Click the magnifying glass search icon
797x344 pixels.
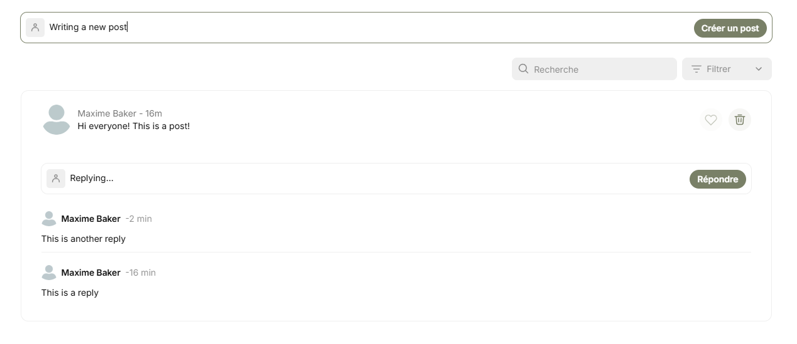point(523,69)
